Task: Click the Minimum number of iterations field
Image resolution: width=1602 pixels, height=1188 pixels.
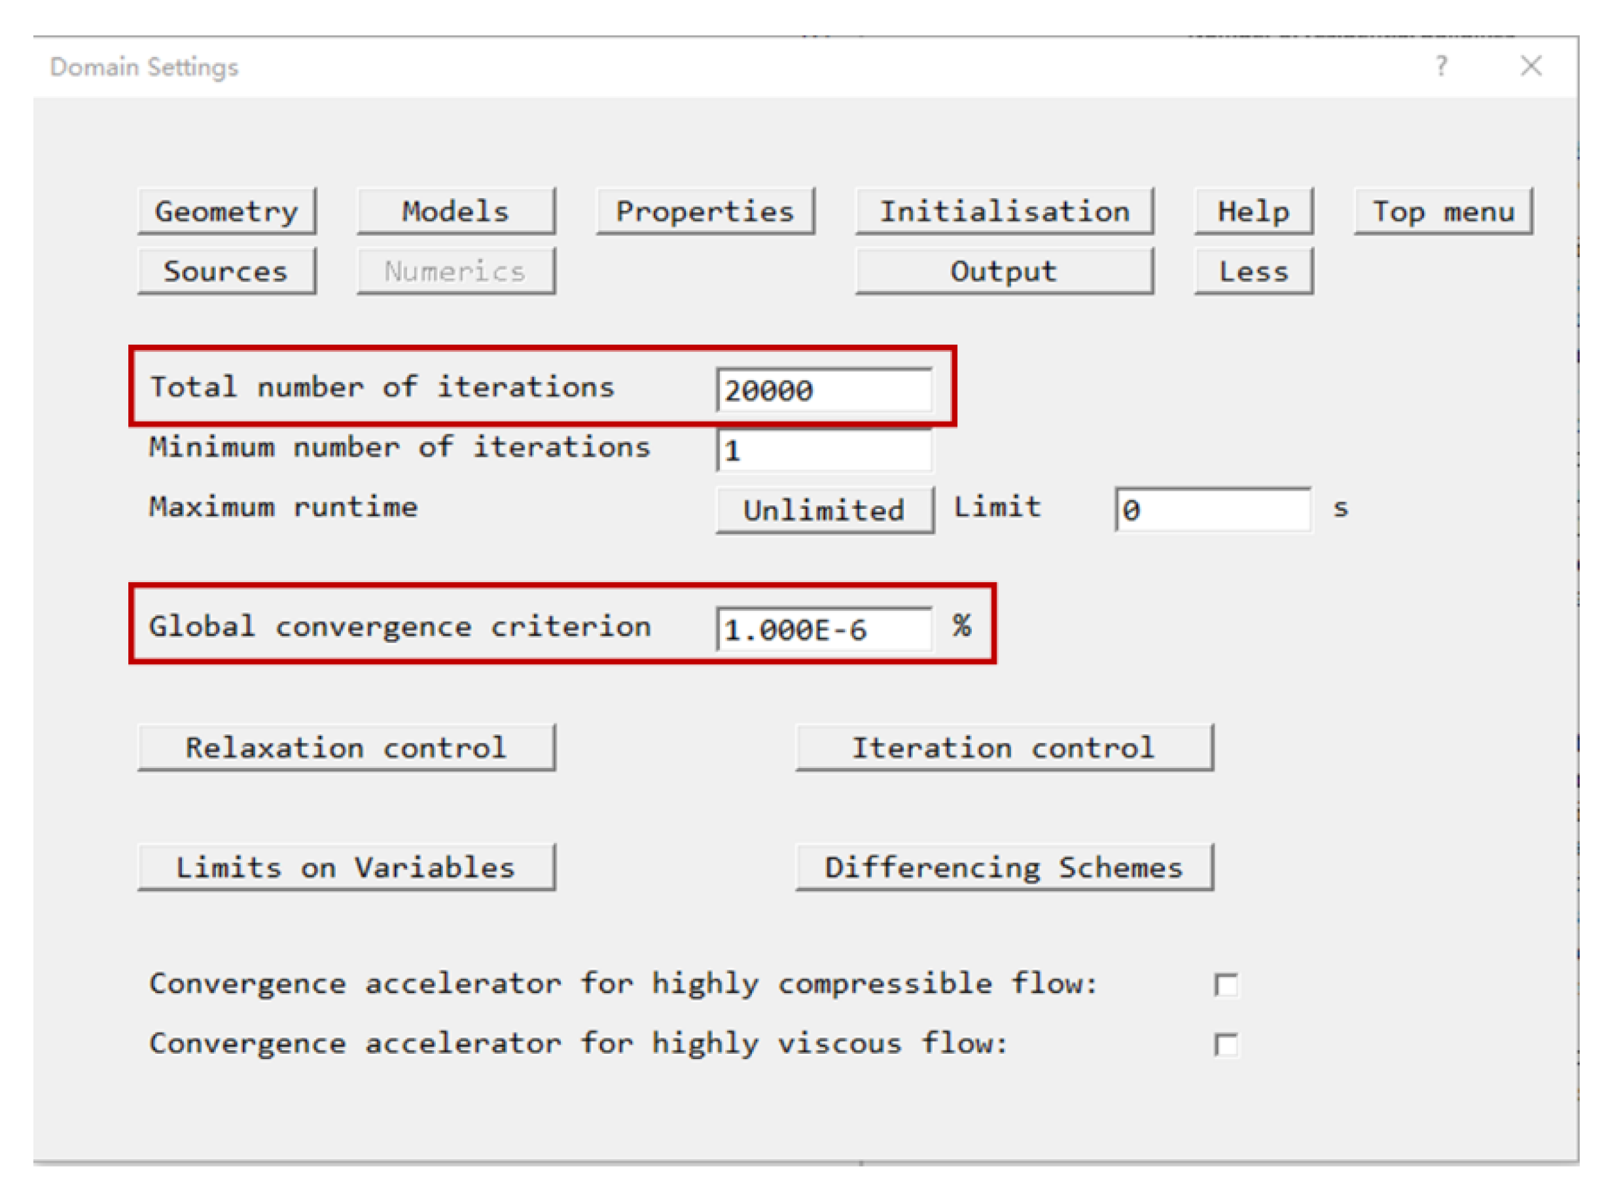Action: coord(824,450)
